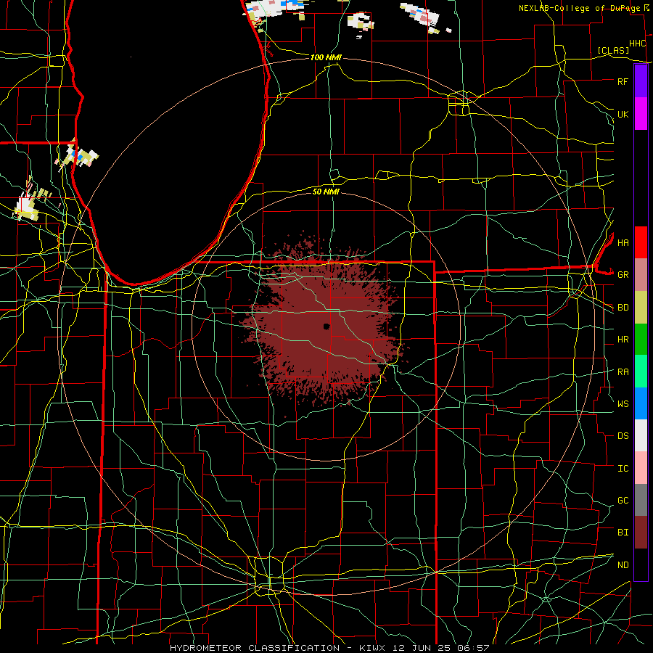
Task: Click the mint green RA swatch
Action: pos(641,371)
